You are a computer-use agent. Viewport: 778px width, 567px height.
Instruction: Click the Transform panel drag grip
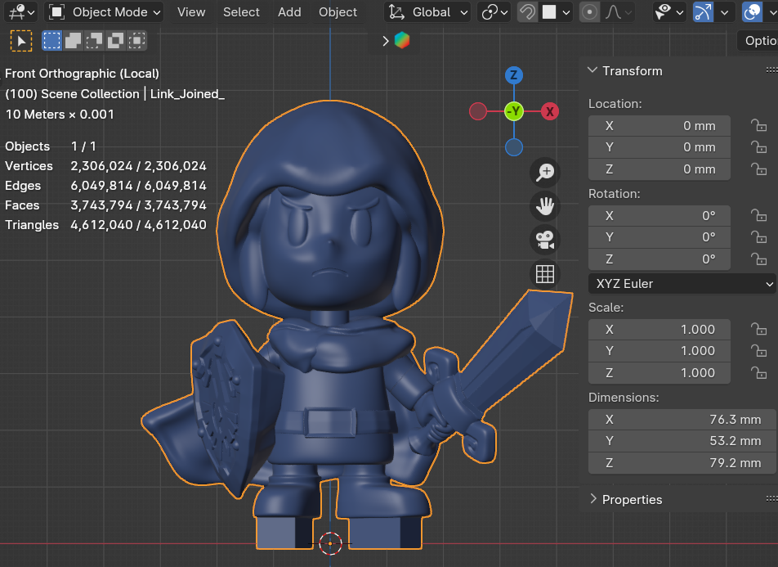coord(771,70)
